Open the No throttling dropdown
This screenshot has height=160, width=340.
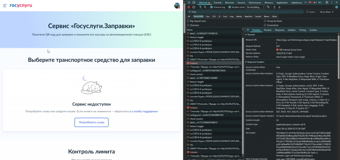pos(255,7)
